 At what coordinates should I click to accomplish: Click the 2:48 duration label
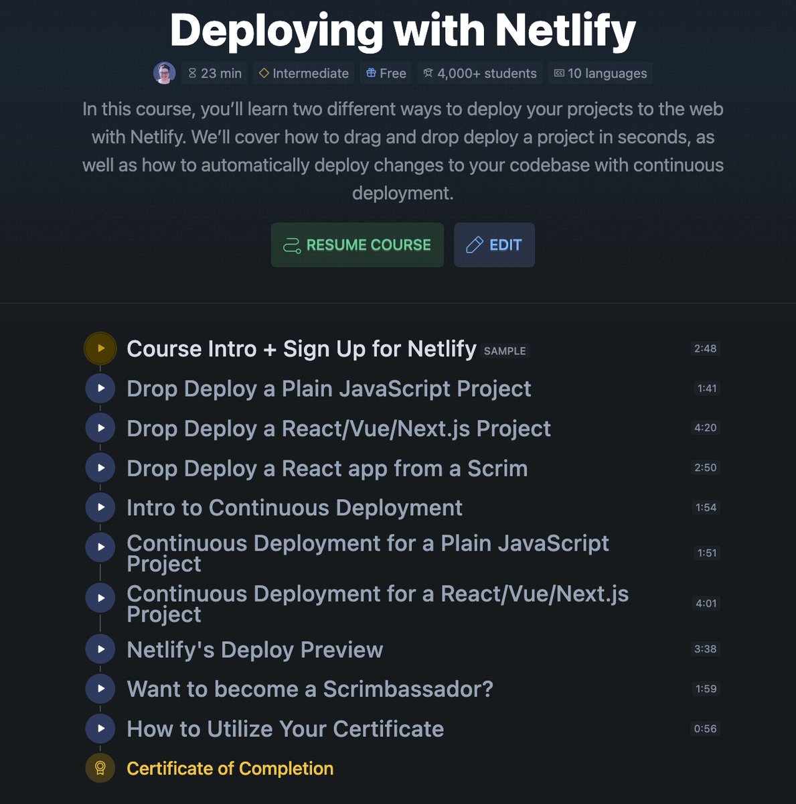coord(706,348)
